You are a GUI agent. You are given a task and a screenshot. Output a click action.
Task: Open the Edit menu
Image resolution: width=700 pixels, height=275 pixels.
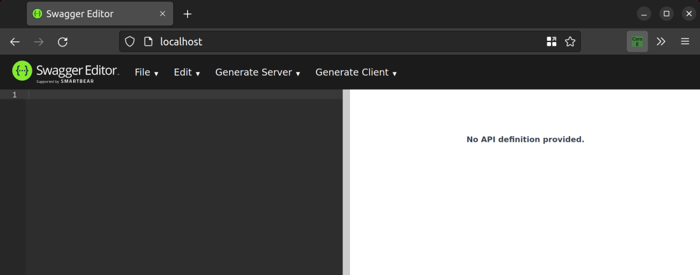(x=186, y=73)
